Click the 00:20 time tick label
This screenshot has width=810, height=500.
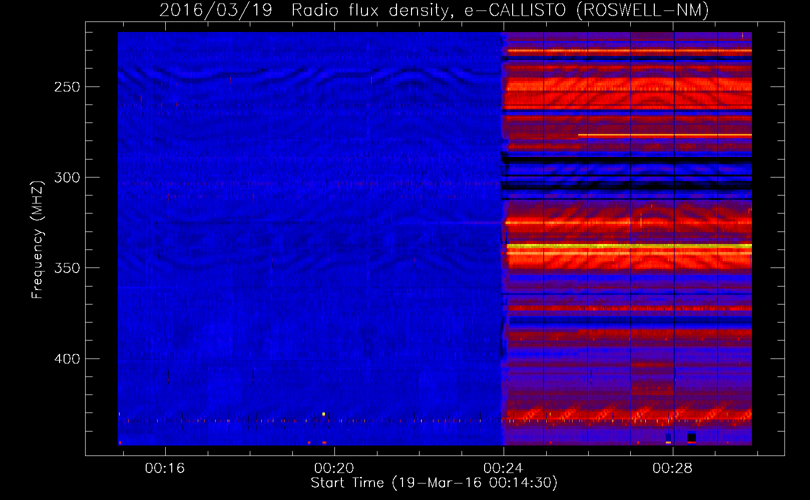pyautogui.click(x=334, y=468)
